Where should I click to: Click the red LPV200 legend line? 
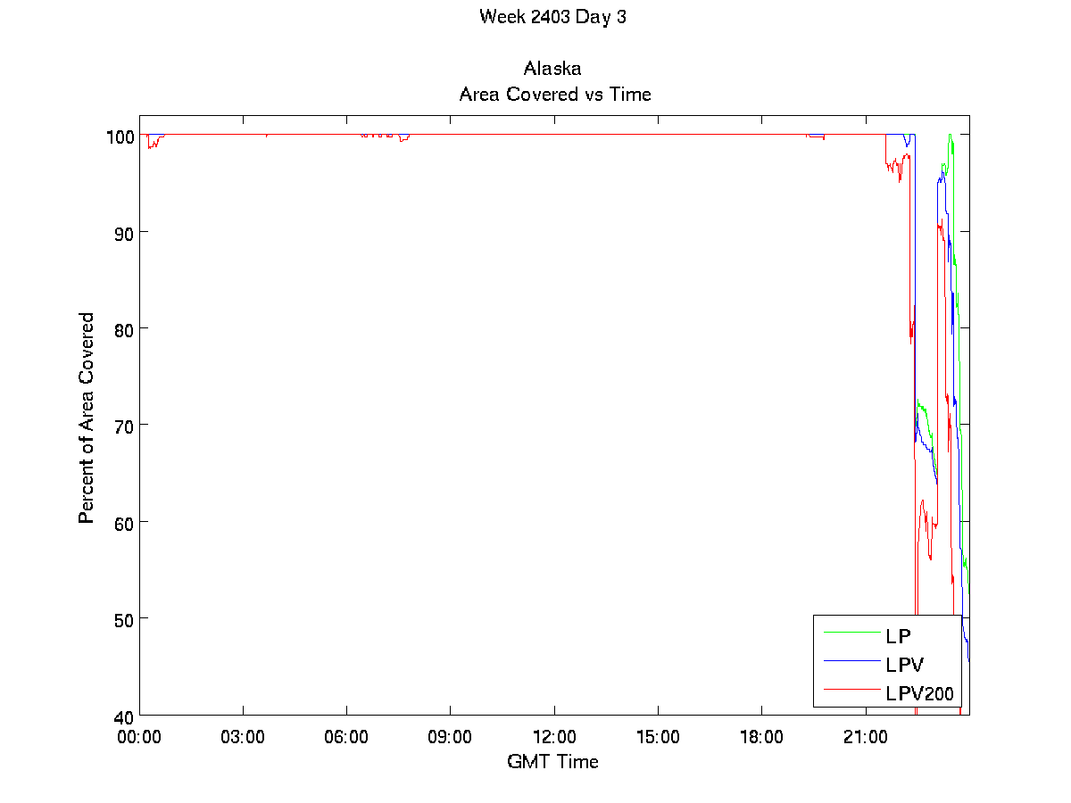coord(851,689)
